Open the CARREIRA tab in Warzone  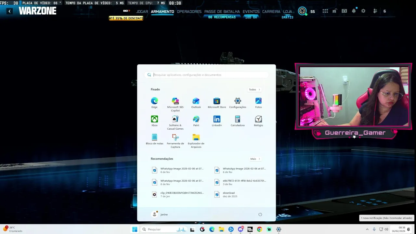click(x=271, y=11)
